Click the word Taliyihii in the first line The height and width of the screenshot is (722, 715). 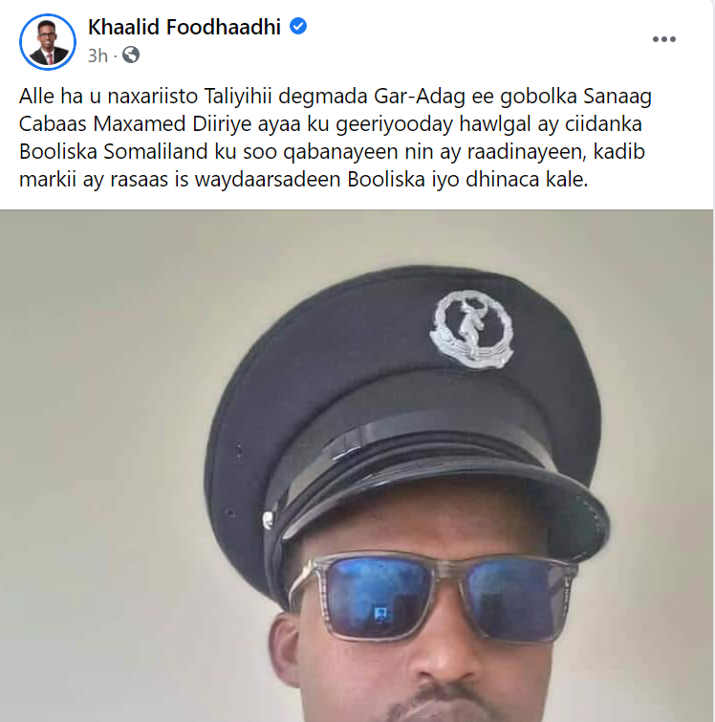238,97
